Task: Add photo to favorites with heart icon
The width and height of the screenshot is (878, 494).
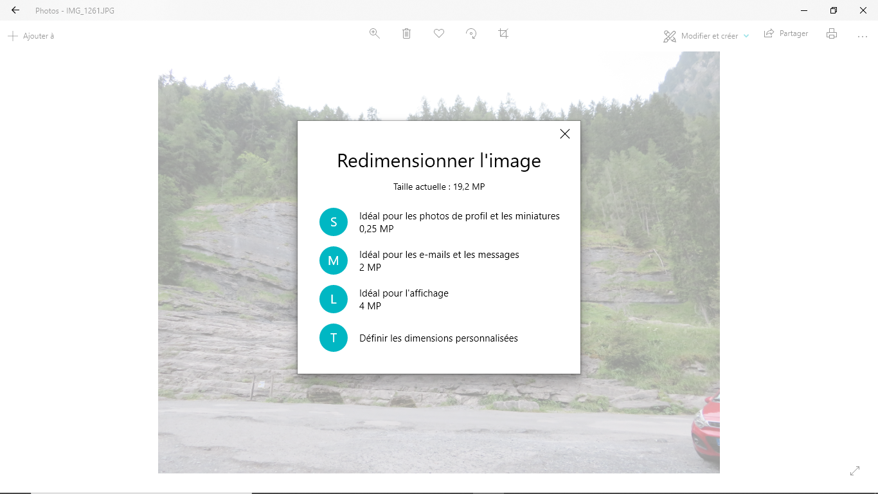Action: coord(439,33)
